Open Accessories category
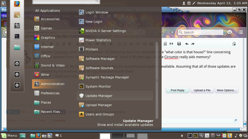Viewport: 248px width, 139px height. [49, 19]
